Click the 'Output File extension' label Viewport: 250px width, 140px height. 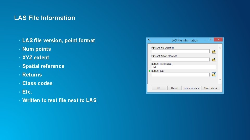pyautogui.click(x=161, y=64)
